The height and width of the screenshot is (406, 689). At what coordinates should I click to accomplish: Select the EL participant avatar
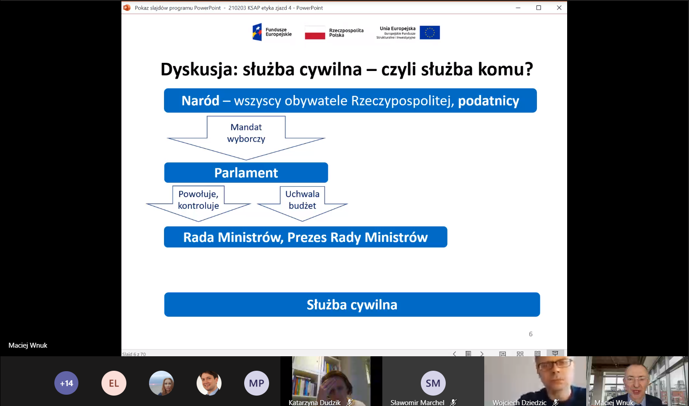click(114, 383)
